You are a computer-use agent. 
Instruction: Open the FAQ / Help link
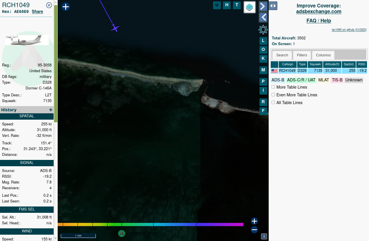(319, 21)
